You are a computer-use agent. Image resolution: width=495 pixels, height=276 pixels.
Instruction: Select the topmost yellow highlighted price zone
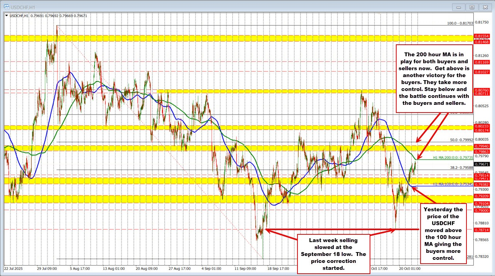pos(231,38)
